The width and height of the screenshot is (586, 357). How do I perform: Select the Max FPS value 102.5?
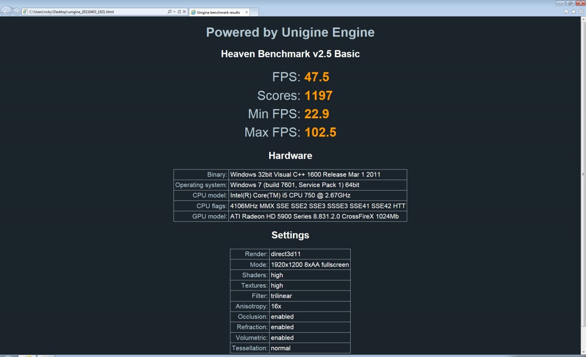(320, 132)
